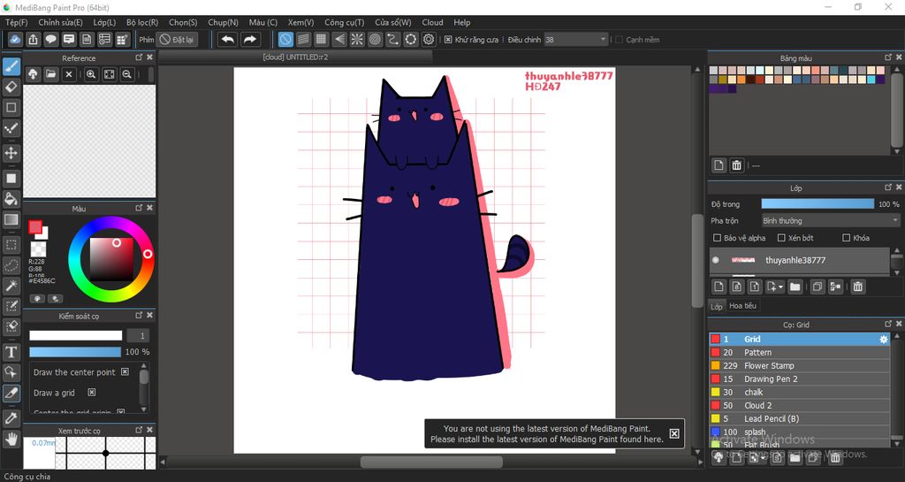This screenshot has height=482, width=905.
Task: Toggle Draw a grid checkbox
Action: [91, 393]
